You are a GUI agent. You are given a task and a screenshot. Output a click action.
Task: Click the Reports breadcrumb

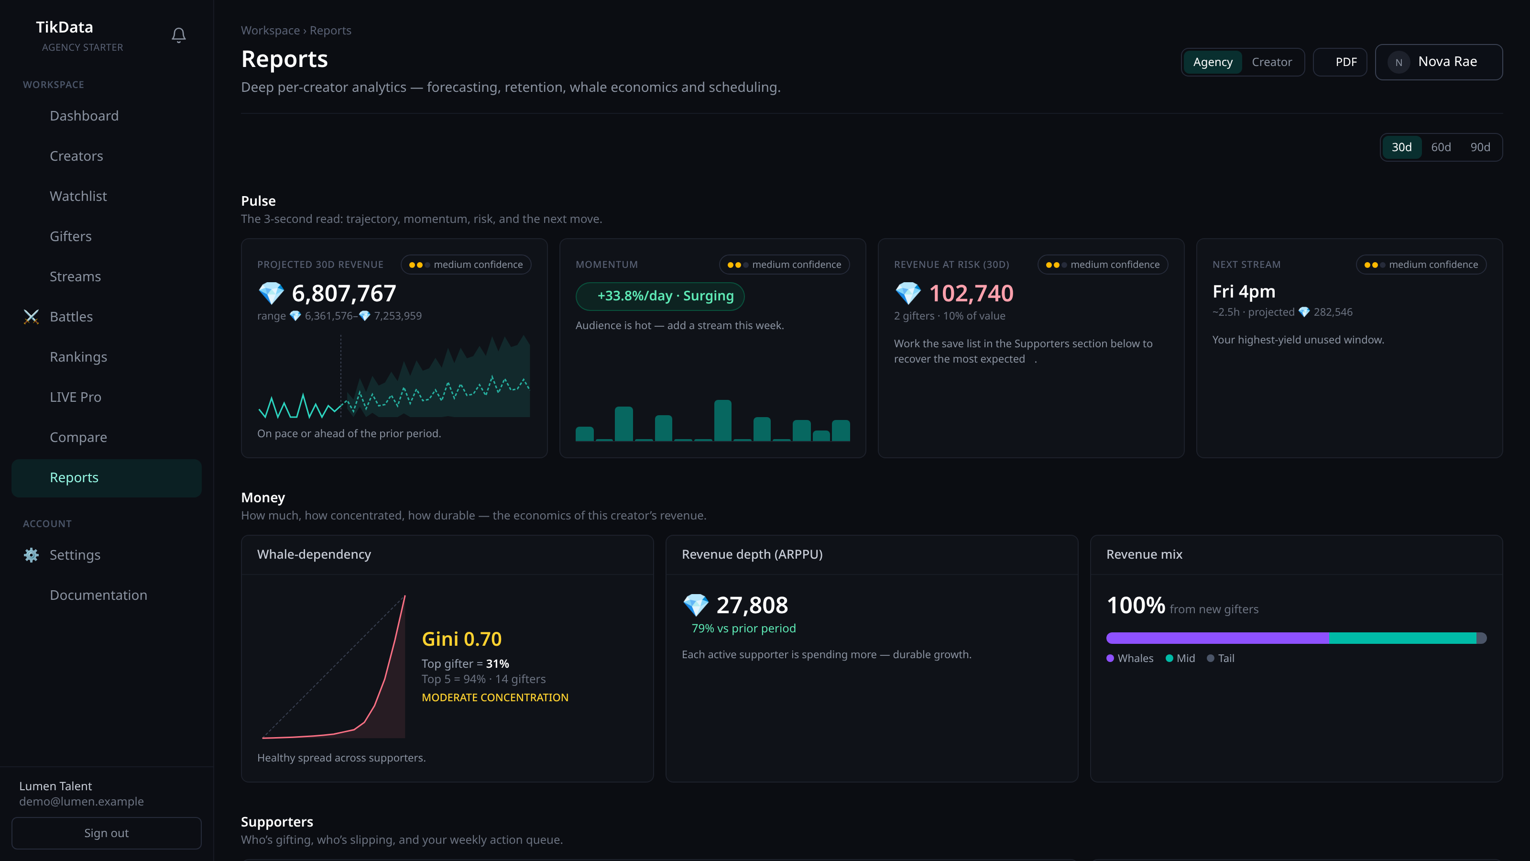pyautogui.click(x=330, y=30)
